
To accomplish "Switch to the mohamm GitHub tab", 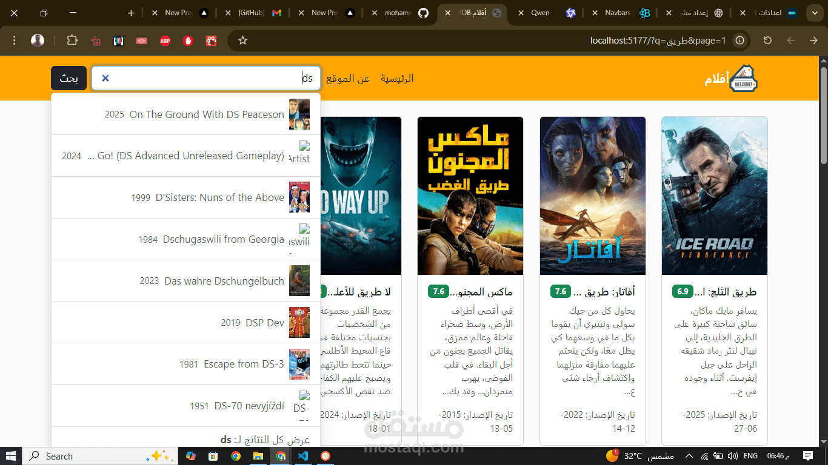I will coord(400,13).
